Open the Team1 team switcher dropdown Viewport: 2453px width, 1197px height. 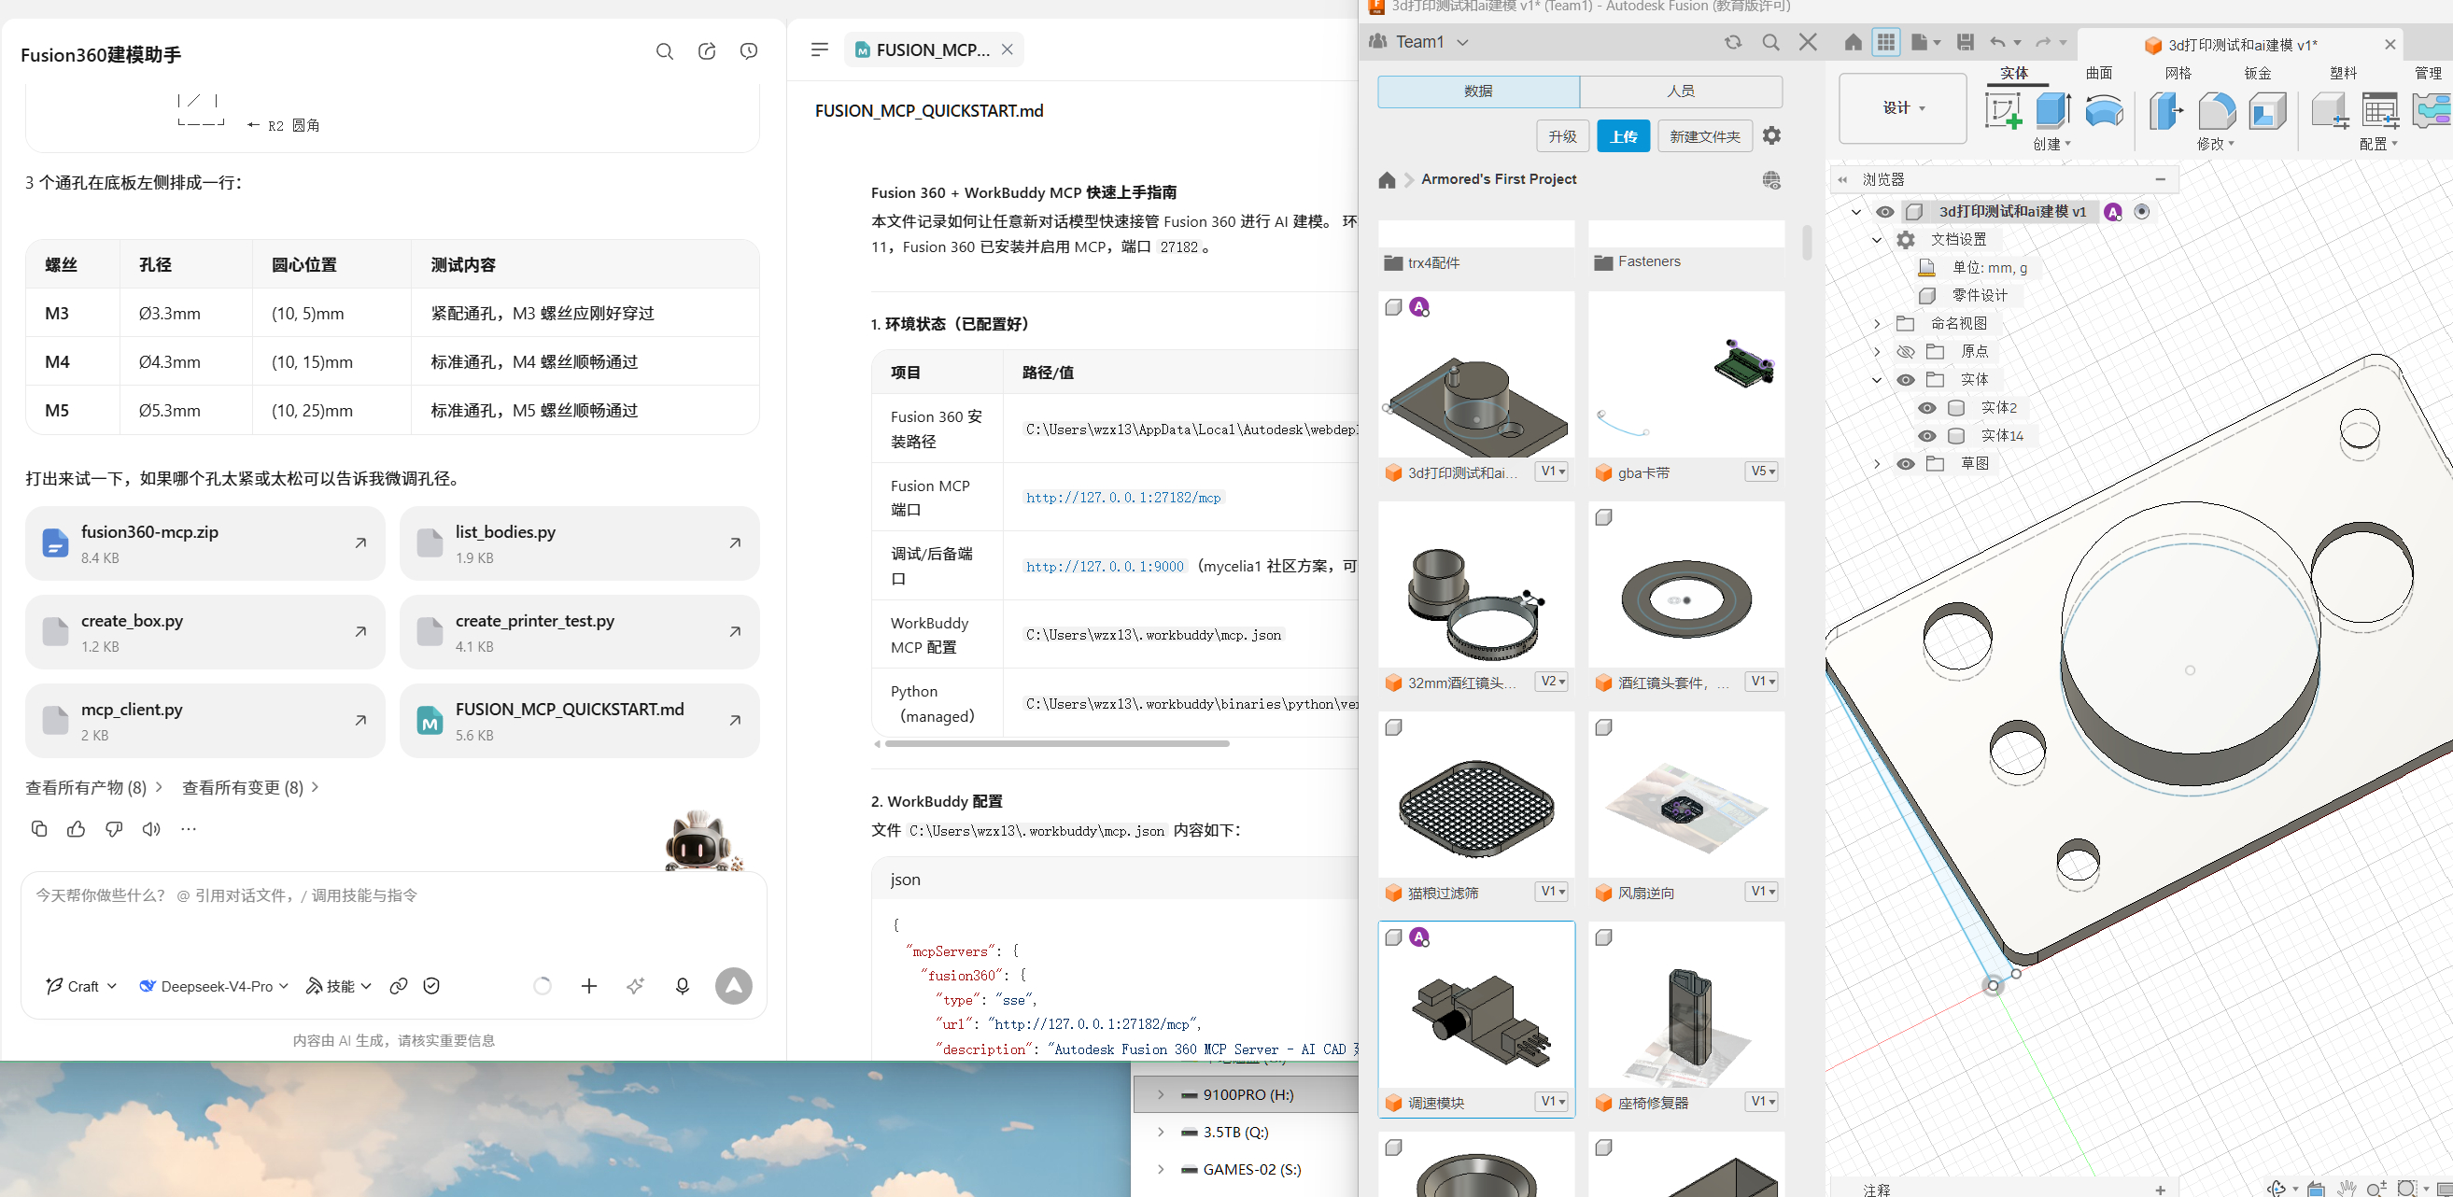click(1420, 42)
